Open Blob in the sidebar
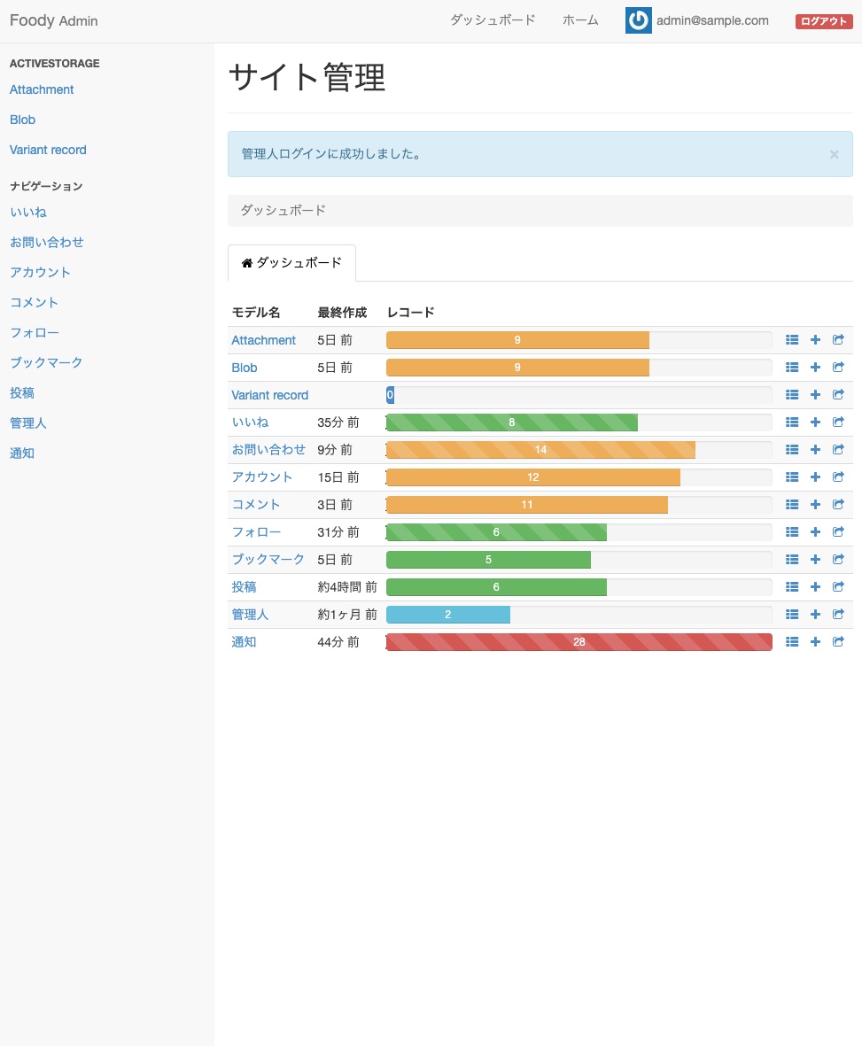 click(x=23, y=120)
